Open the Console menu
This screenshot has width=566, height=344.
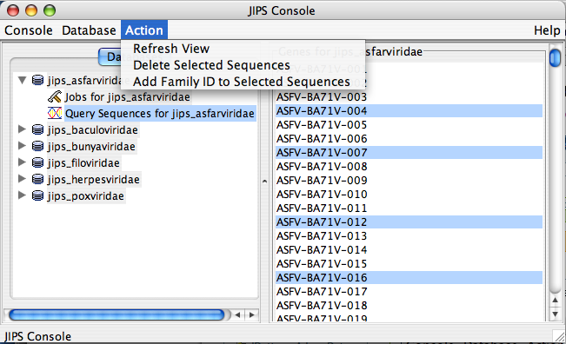(x=28, y=30)
